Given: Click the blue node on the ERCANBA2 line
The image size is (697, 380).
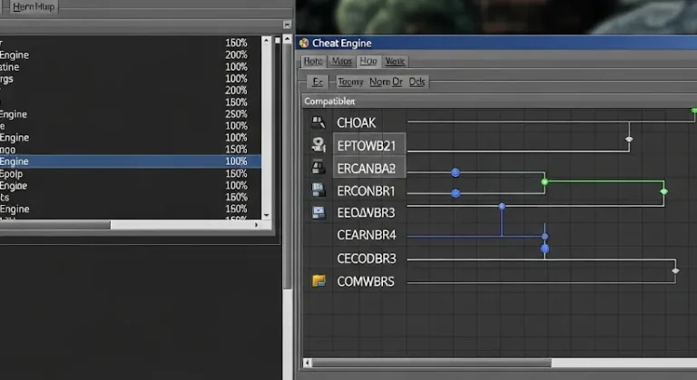Looking at the screenshot, I should (x=456, y=172).
